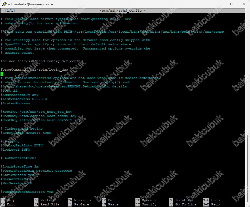The width and height of the screenshot is (250, 207).
Task: Click the #AddressFamily any line
Action: coord(19,95)
